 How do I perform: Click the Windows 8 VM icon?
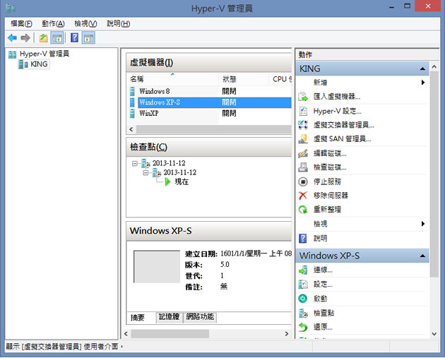tap(132, 91)
